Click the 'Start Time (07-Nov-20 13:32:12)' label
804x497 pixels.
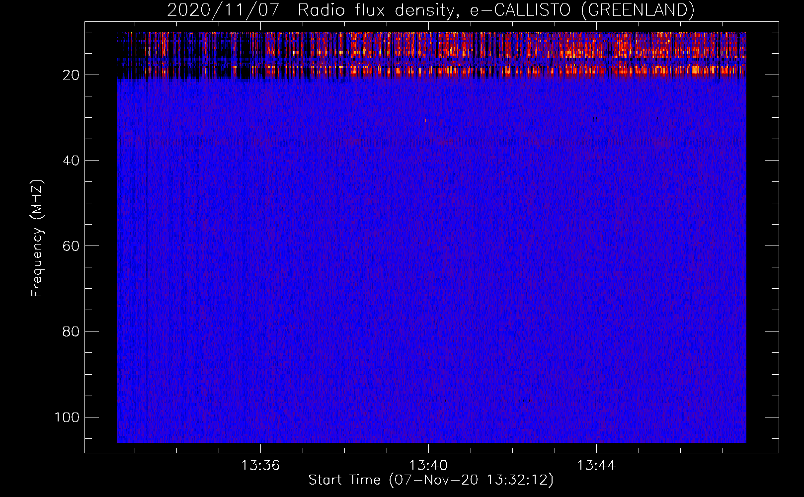430,480
